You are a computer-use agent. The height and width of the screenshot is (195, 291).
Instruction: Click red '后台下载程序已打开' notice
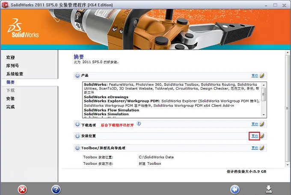click(x=117, y=125)
